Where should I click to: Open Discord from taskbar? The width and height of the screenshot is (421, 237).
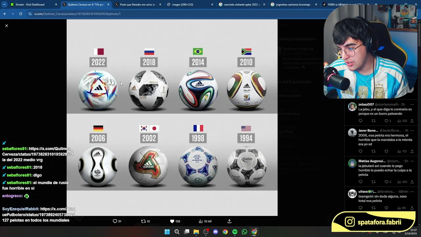pos(215,232)
